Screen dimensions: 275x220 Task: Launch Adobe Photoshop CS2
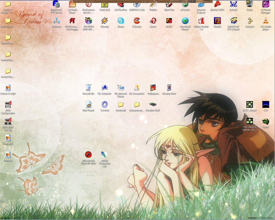105,155
